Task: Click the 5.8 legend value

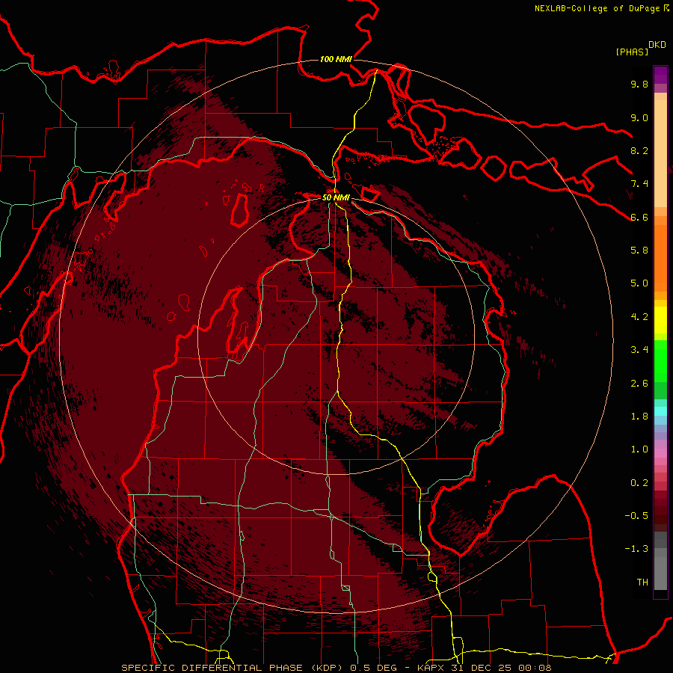Action: click(639, 251)
